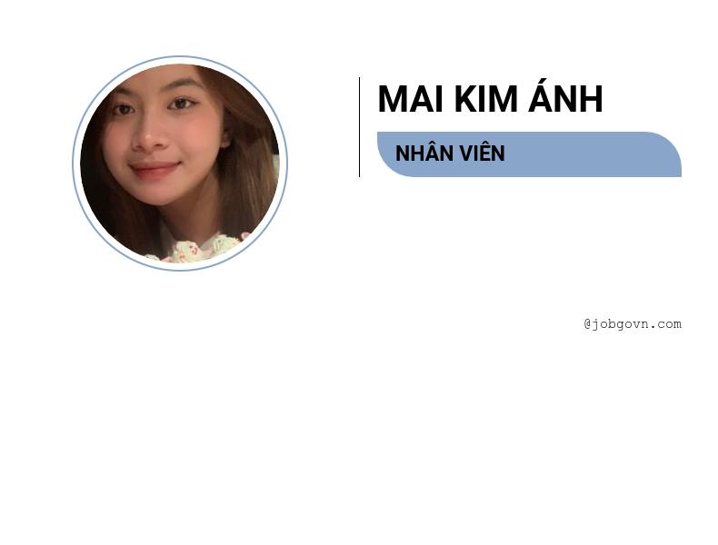Click the @ symbol in the watermark

[587, 324]
